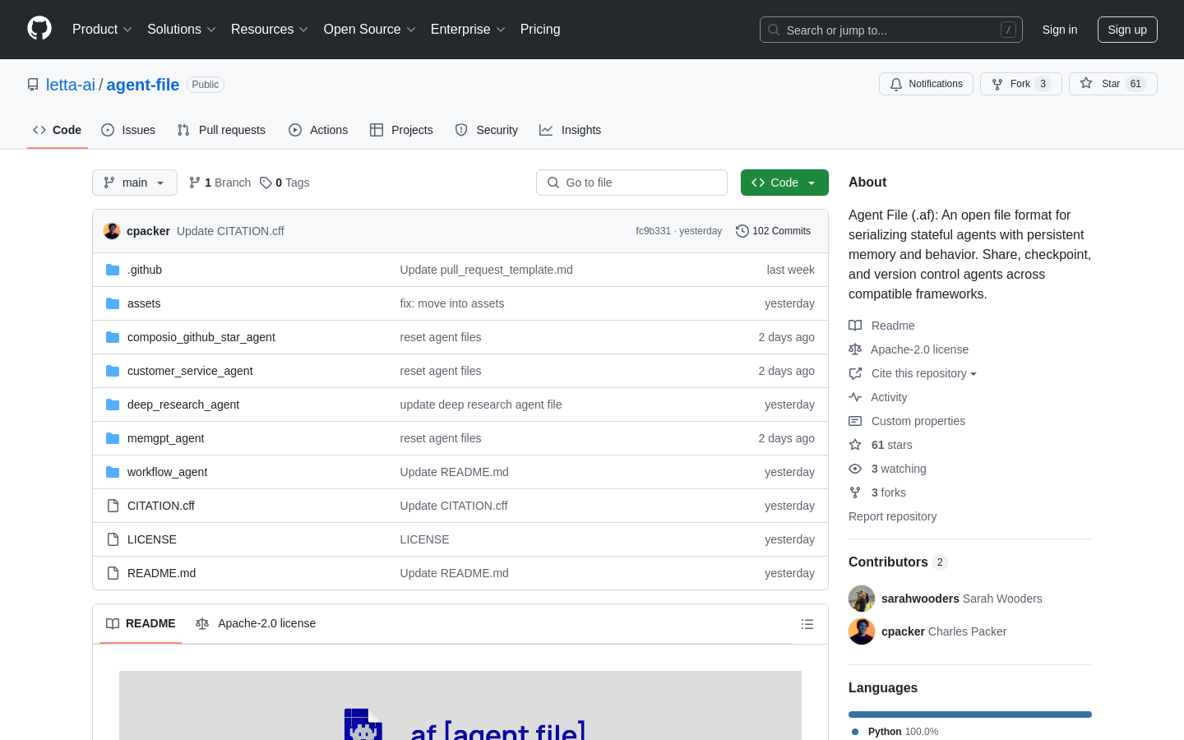Open the Contributors heading link
Viewport: 1184px width, 740px height.
898,562
